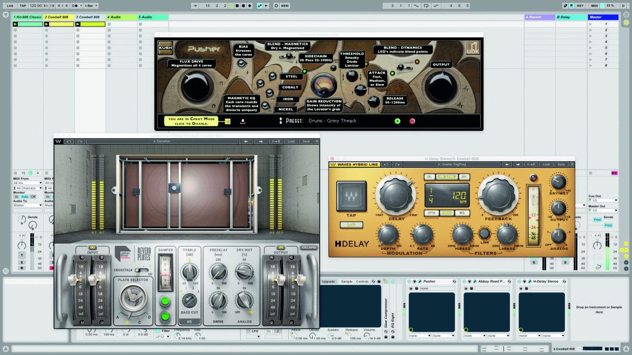Open the Pusher preset selector arrows
The width and height of the screenshot is (632, 355).
pos(280,121)
